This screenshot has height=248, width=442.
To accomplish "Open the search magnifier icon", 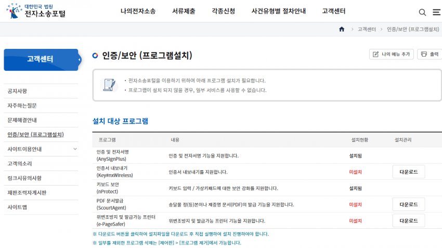I will pyautogui.click(x=422, y=12).
